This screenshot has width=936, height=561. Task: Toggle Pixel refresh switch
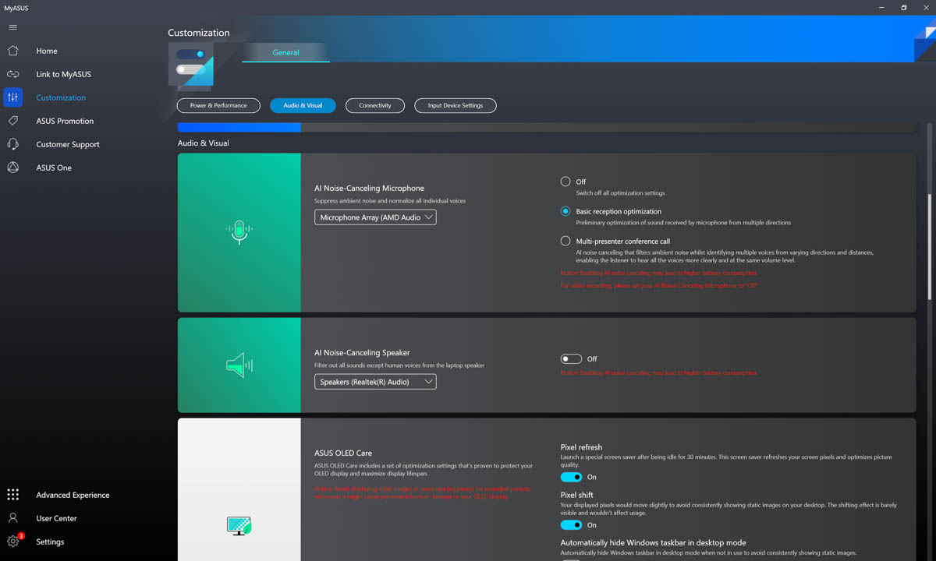571,477
